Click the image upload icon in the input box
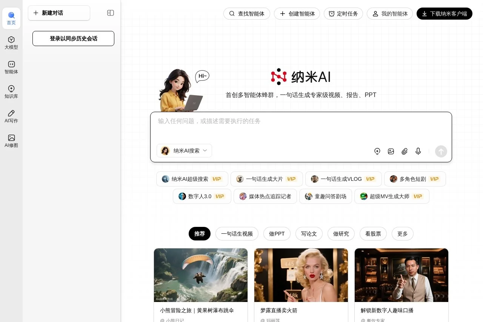The height and width of the screenshot is (322, 483). tap(391, 151)
